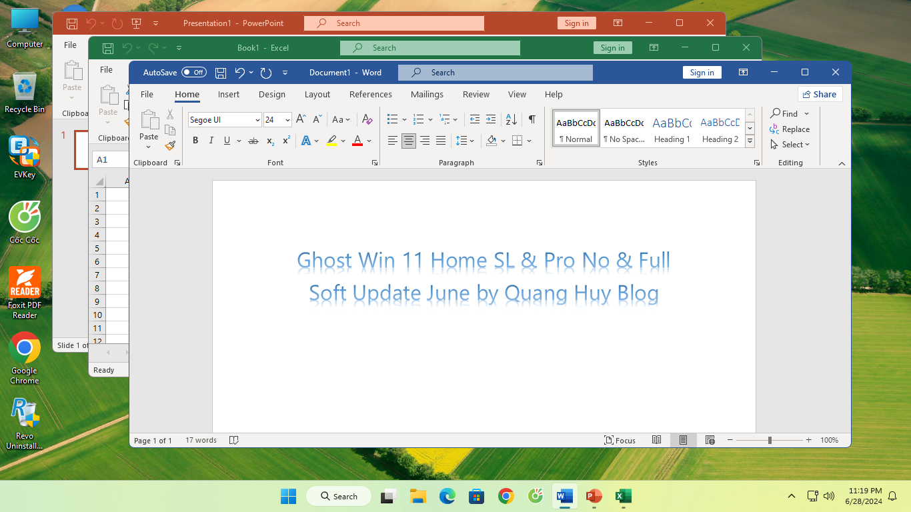Click the Share button
The image size is (911, 512).
pos(820,94)
